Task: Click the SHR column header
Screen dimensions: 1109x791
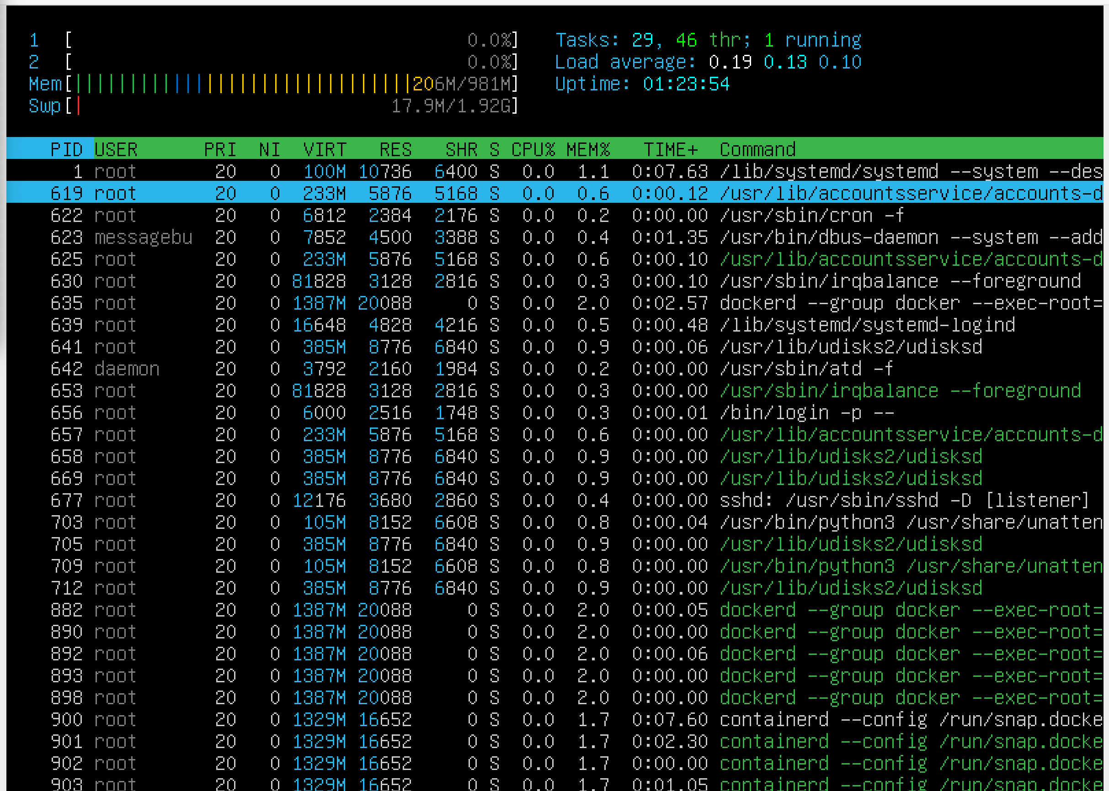Action: (x=461, y=149)
